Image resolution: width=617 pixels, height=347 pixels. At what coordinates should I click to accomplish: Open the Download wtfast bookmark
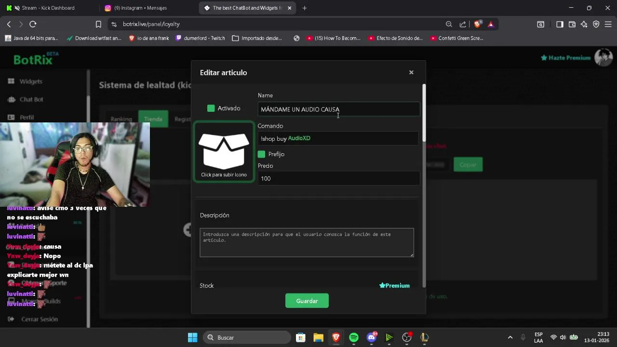94,38
